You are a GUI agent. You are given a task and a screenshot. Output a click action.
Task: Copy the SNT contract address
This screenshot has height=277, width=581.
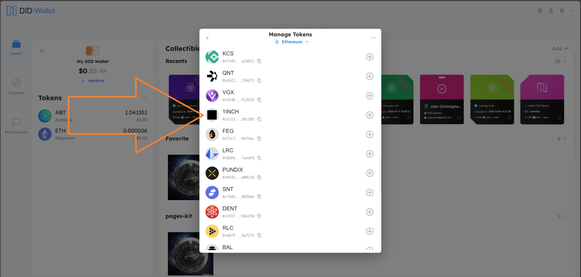point(259,197)
